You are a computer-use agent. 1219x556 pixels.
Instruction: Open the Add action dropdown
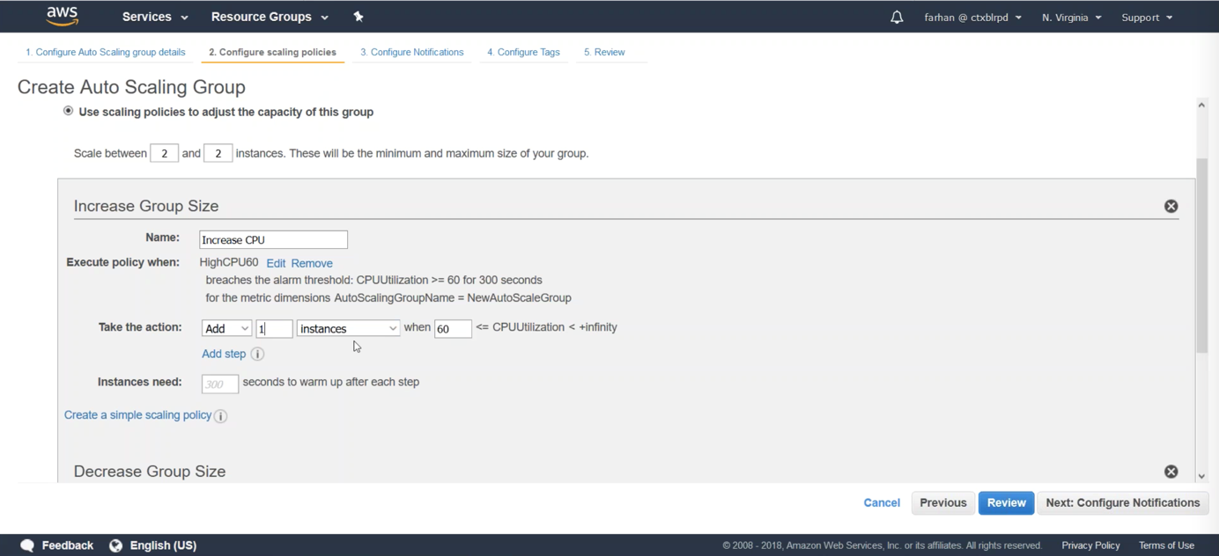click(x=226, y=328)
